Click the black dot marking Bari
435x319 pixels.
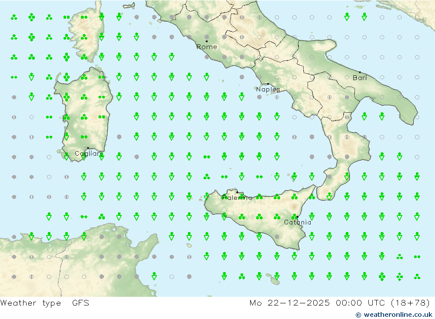[360, 72]
